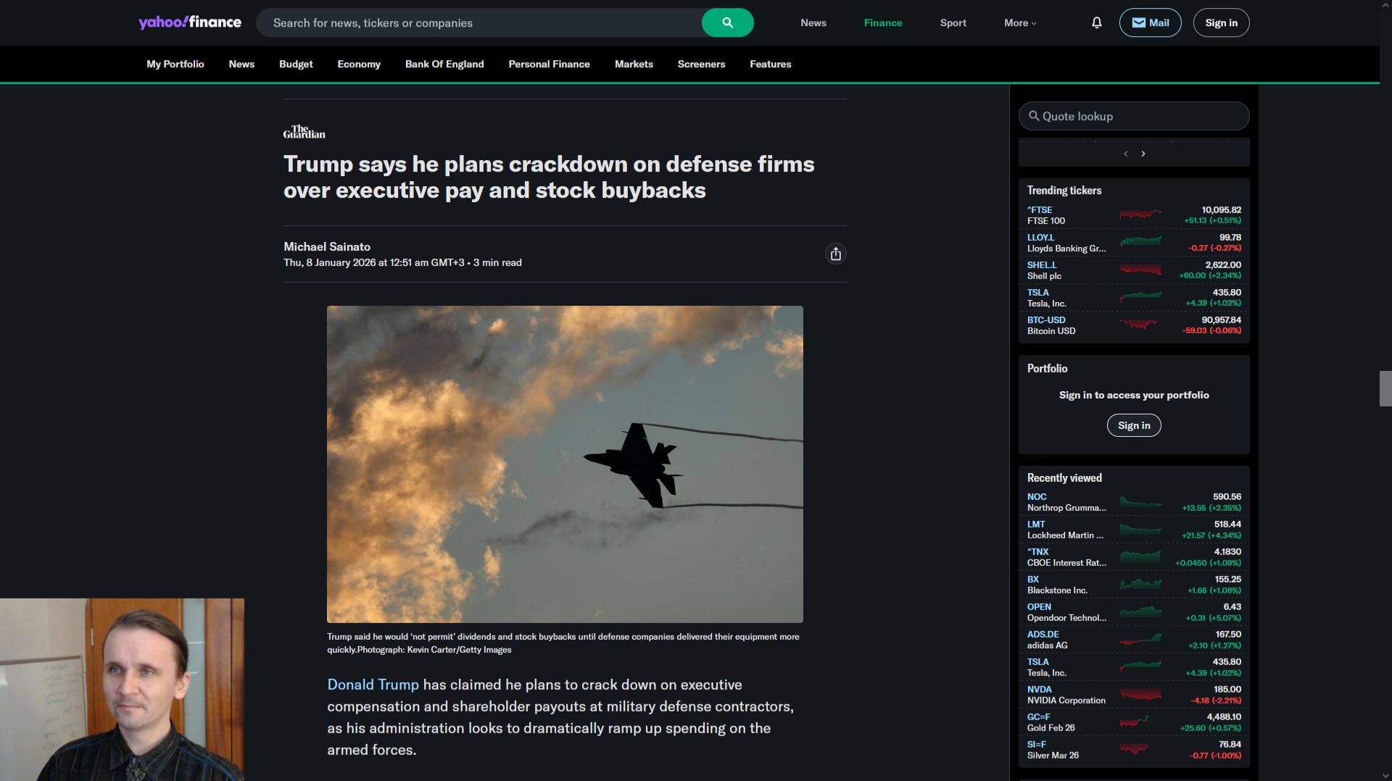
Task: Open the LLOY.L ticker link
Action: point(1040,237)
